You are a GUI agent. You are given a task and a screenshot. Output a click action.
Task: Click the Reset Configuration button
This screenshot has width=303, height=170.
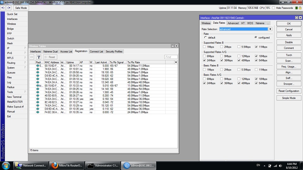tap(288, 91)
